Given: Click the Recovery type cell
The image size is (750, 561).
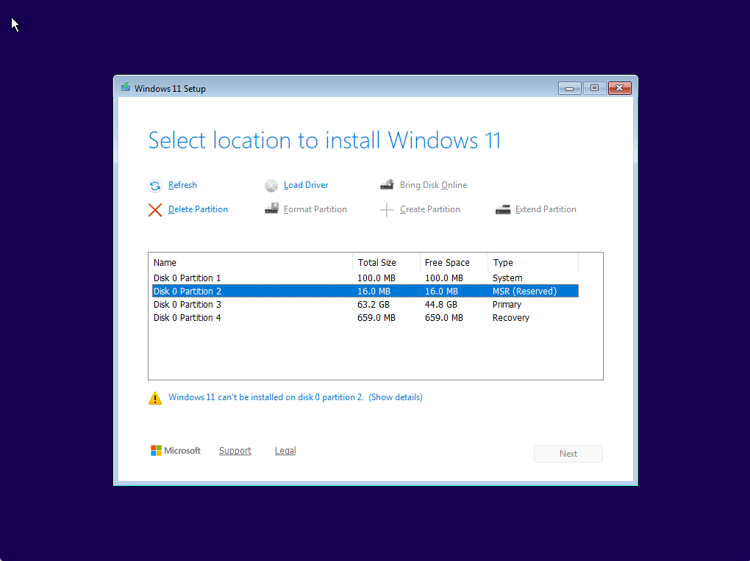Looking at the screenshot, I should [511, 318].
